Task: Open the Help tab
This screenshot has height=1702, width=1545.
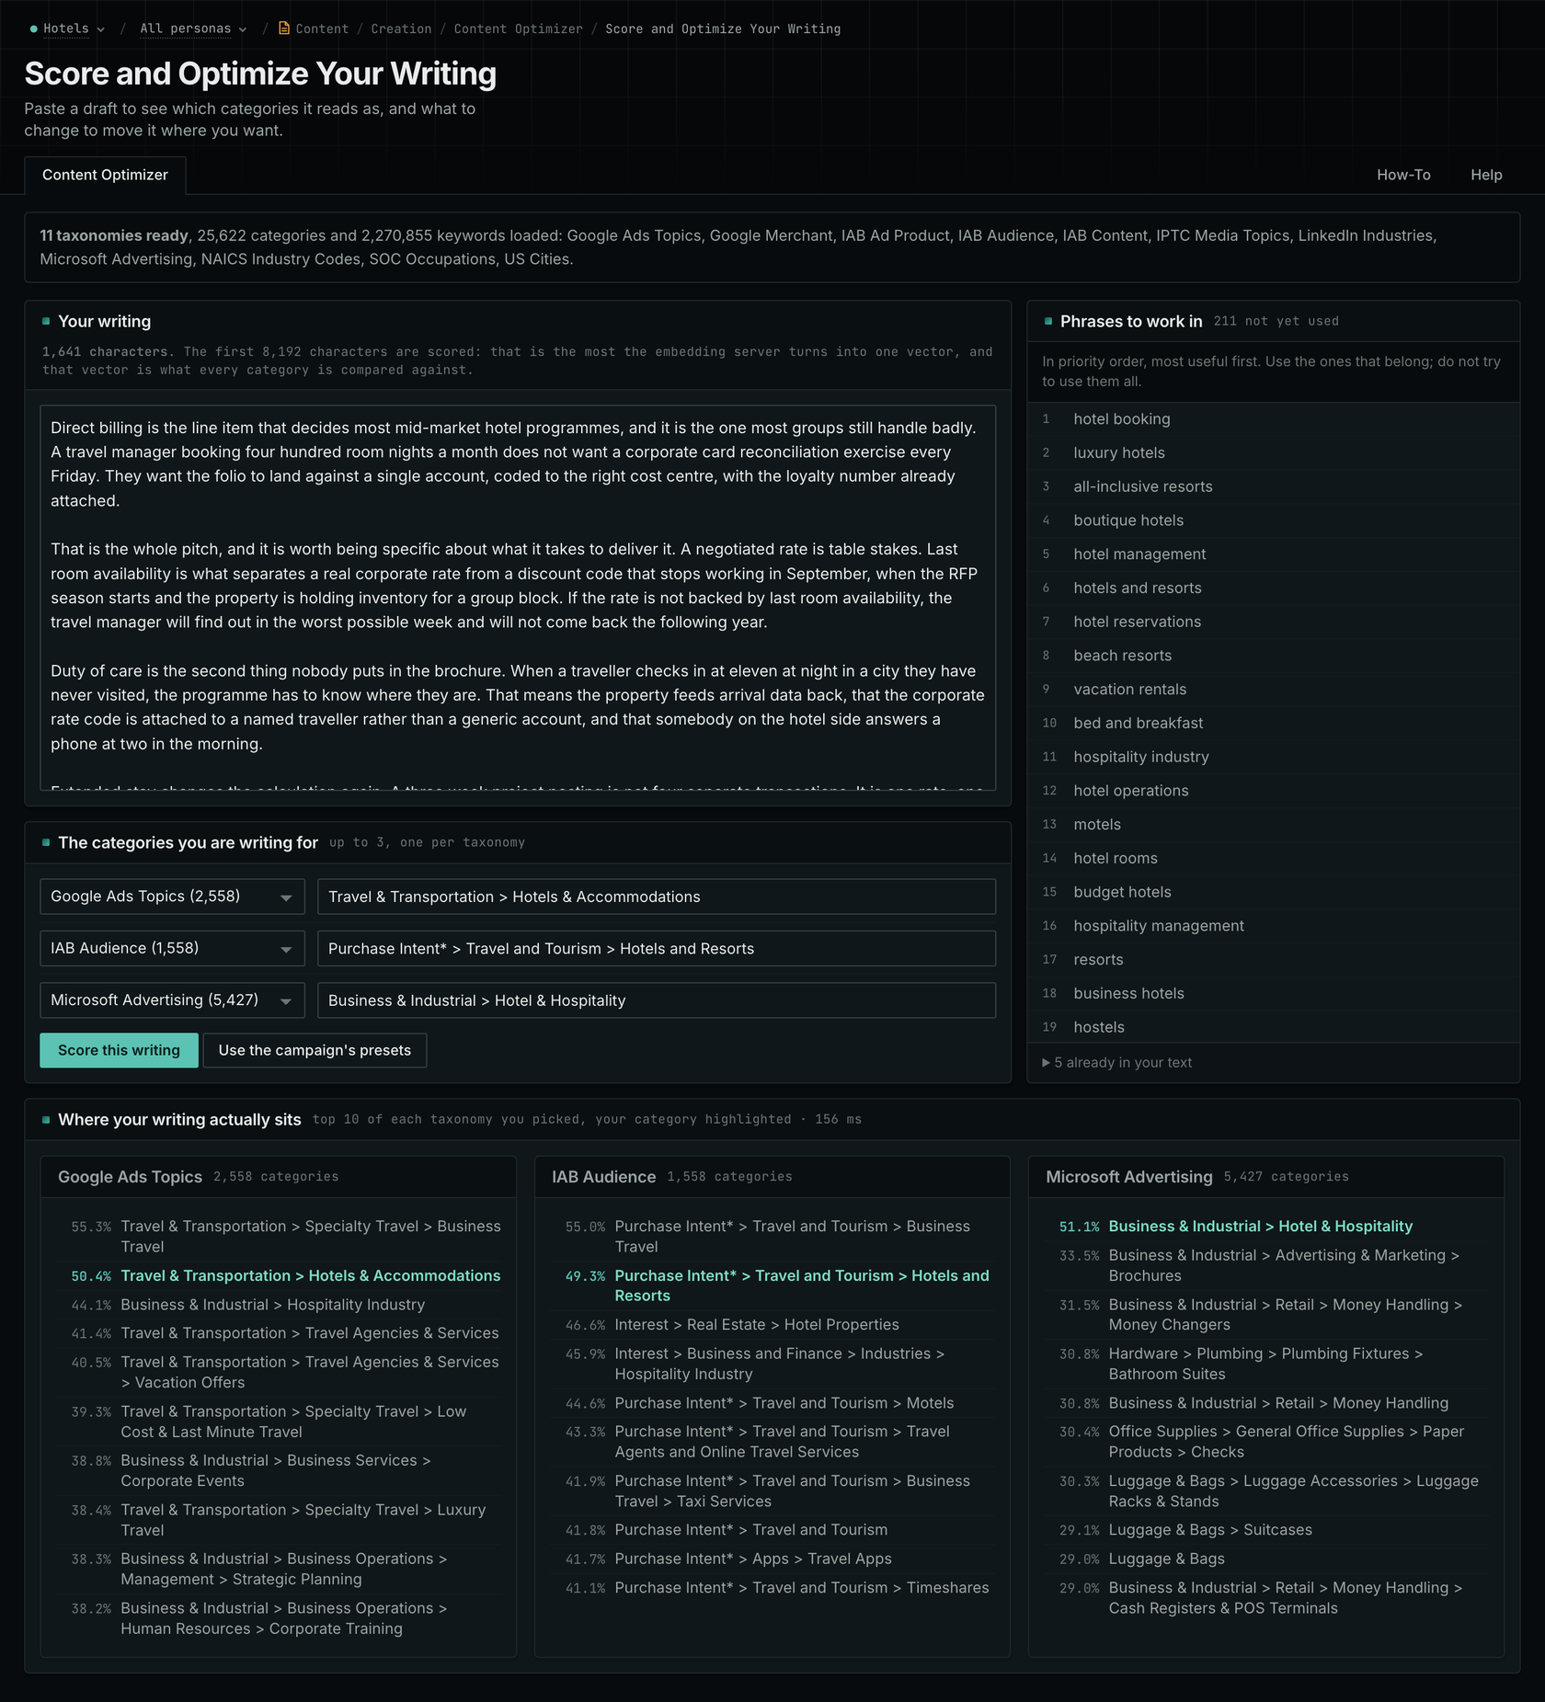Action: coord(1486,175)
